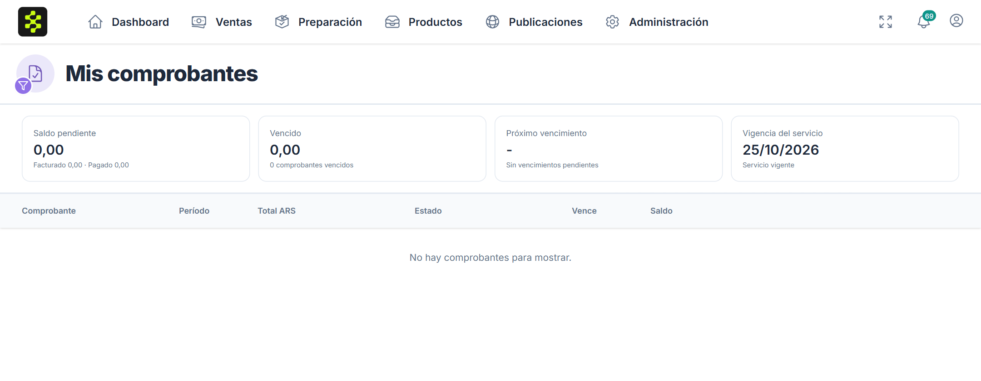Click the Administración gear icon
This screenshot has width=981, height=381.
pyautogui.click(x=613, y=22)
